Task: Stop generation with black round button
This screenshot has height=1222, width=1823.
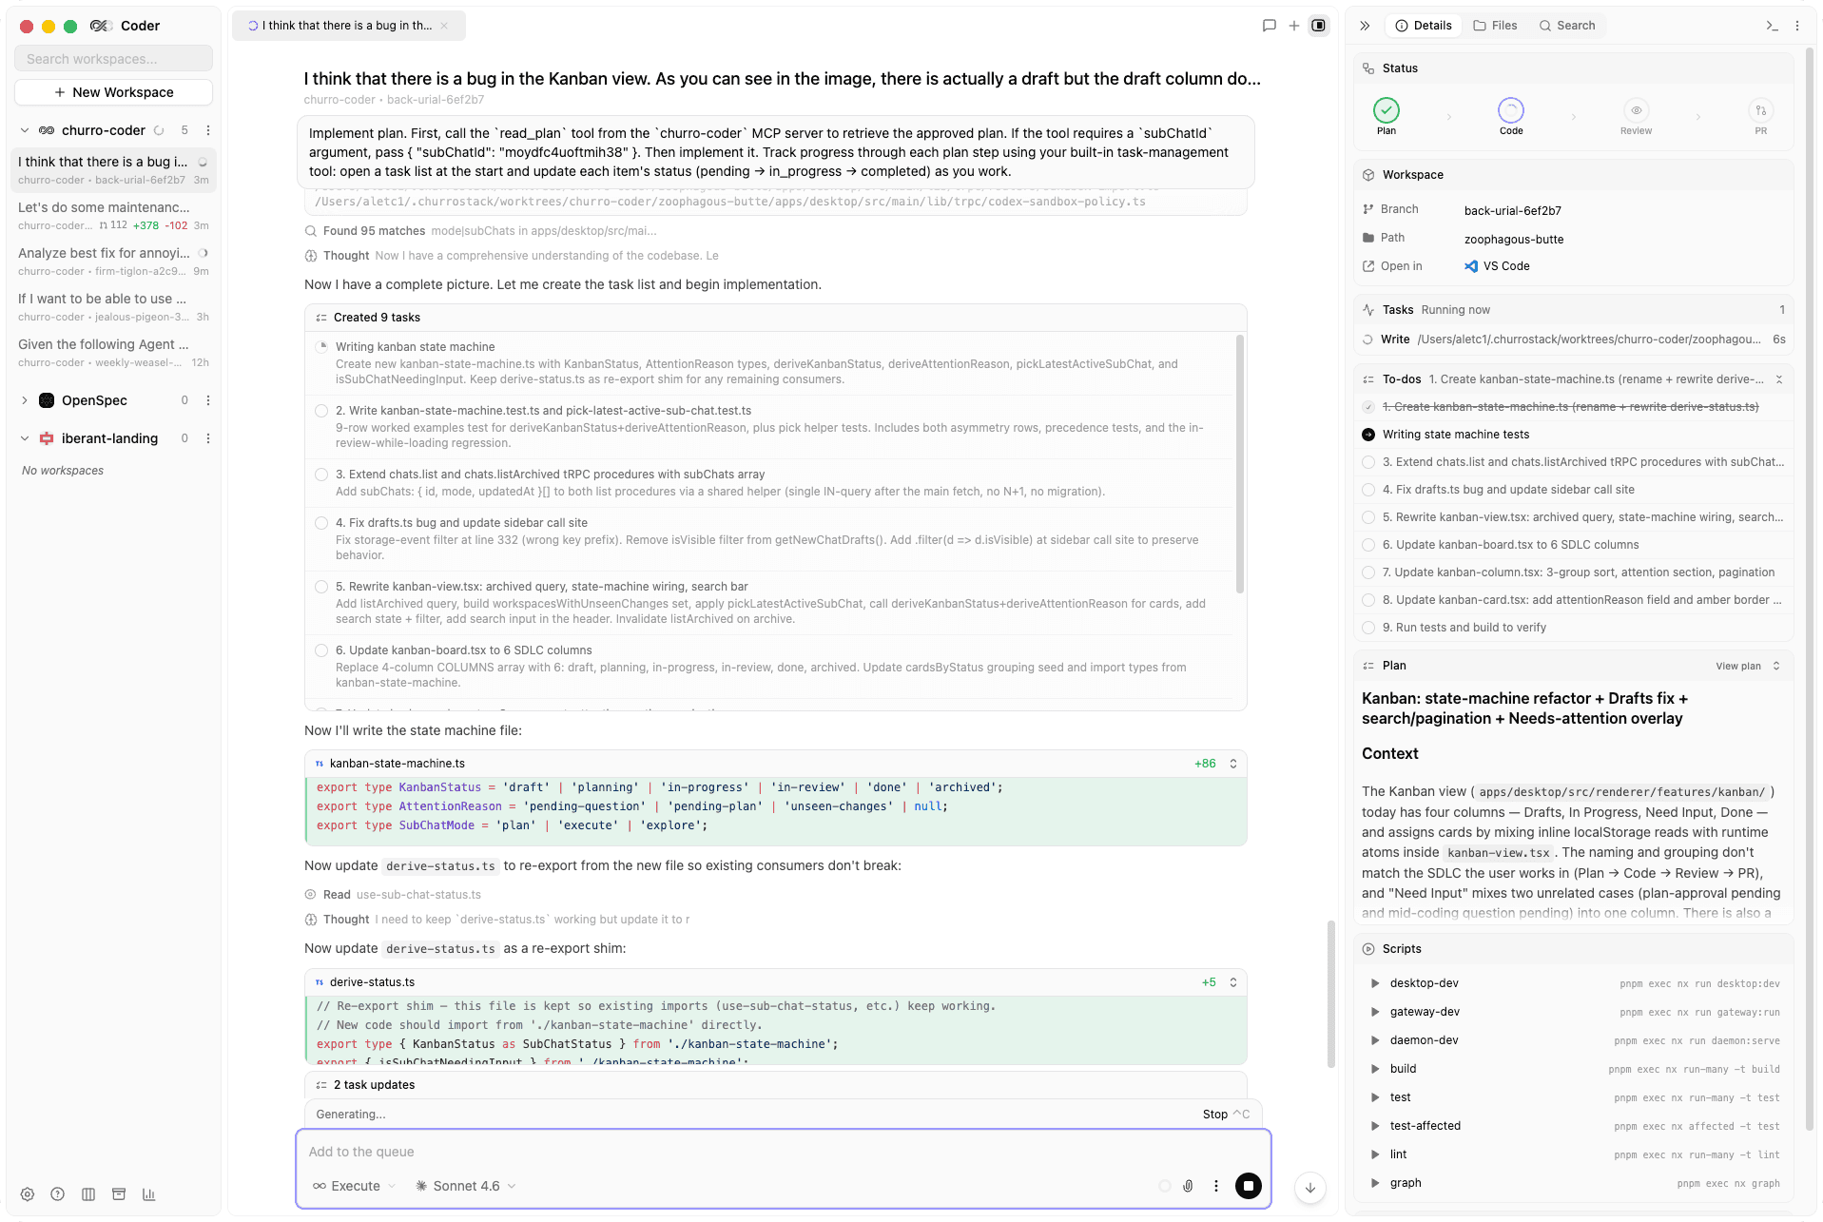Action: [x=1249, y=1186]
